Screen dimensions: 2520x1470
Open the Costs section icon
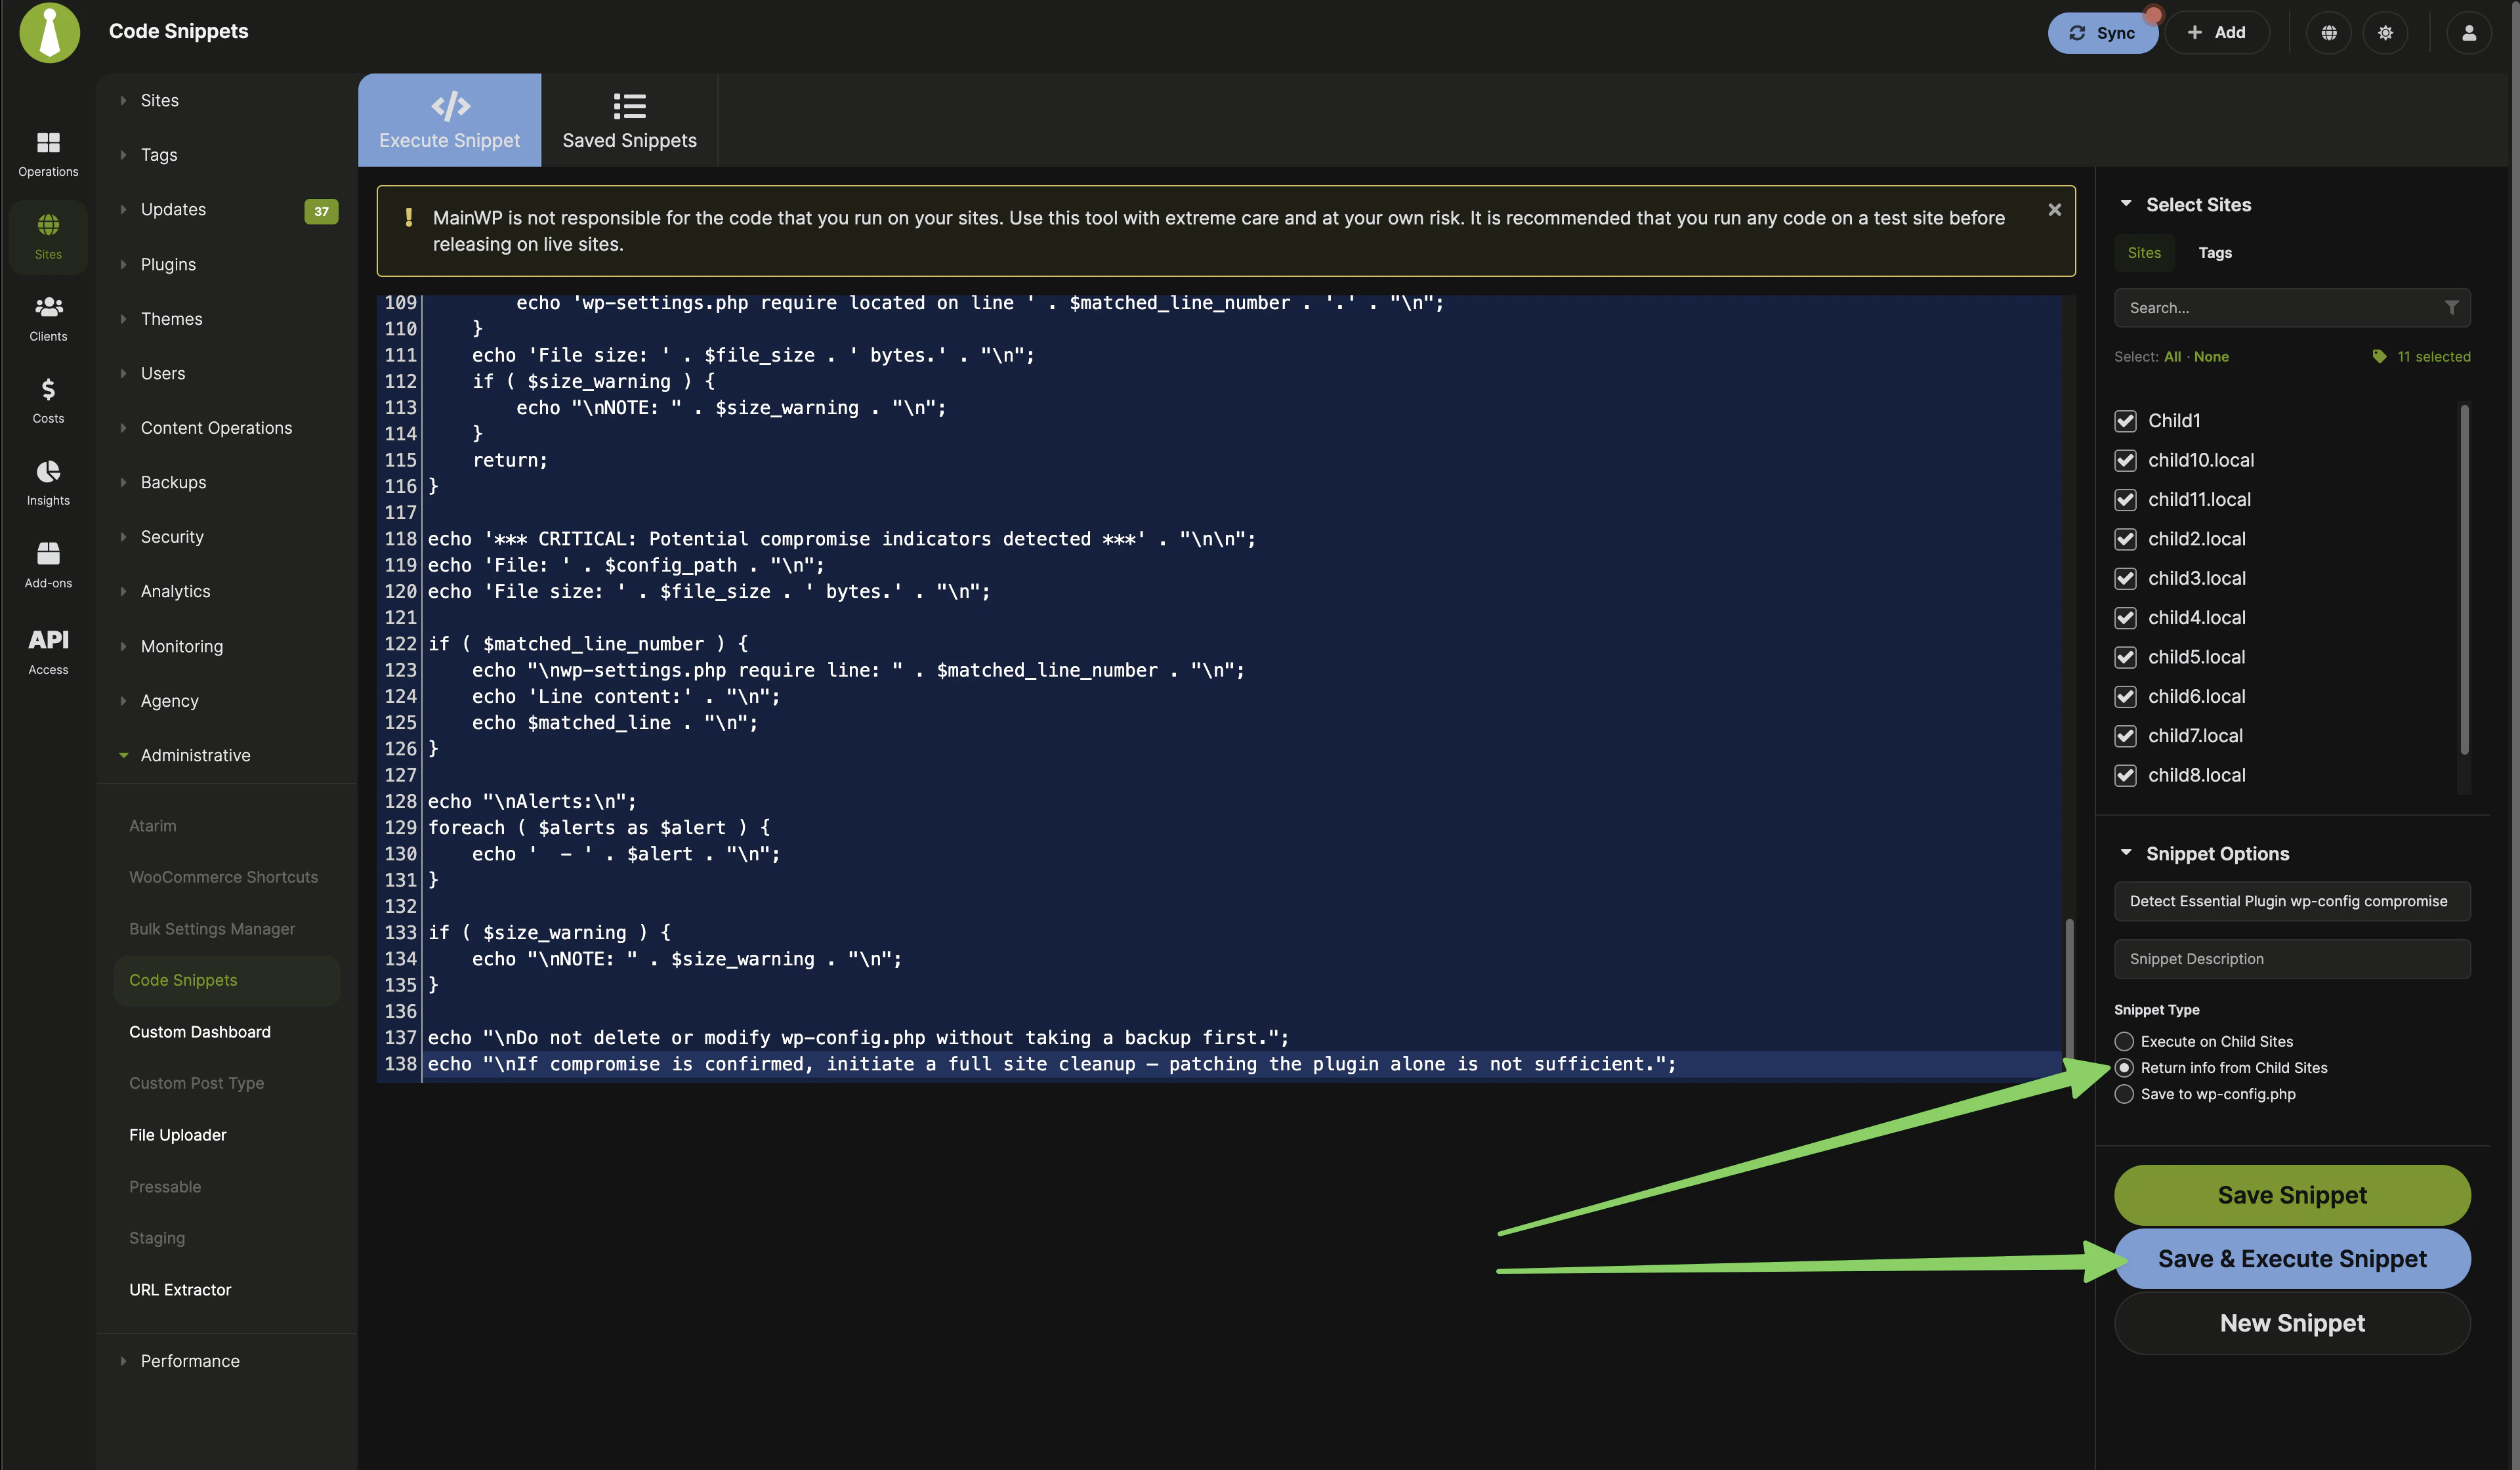47,400
